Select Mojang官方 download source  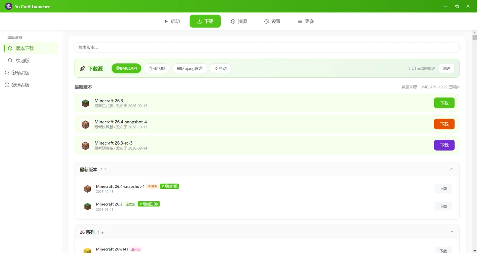point(190,68)
